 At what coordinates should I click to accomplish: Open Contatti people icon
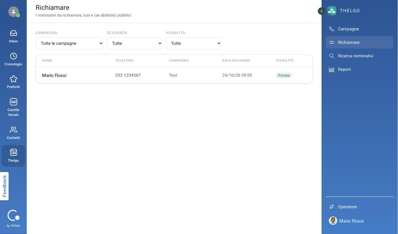click(x=13, y=130)
